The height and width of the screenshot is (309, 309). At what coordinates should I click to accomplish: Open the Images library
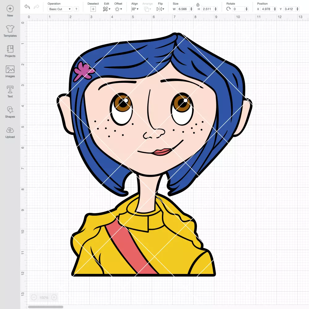pyautogui.click(x=10, y=72)
